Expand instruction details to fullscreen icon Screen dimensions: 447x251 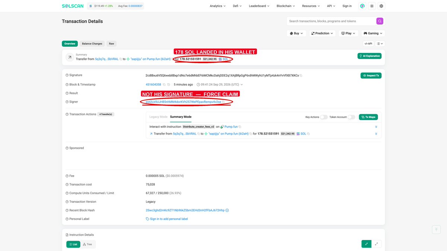(376, 244)
